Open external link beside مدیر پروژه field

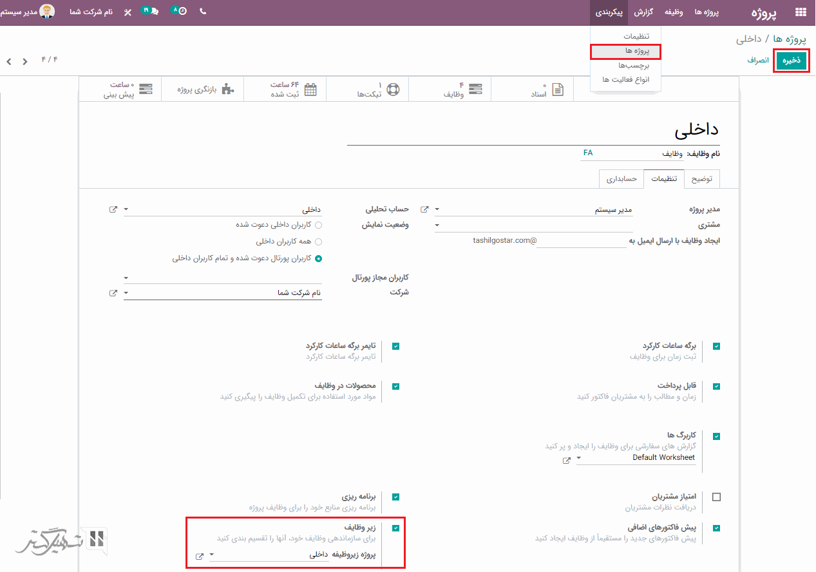(424, 209)
